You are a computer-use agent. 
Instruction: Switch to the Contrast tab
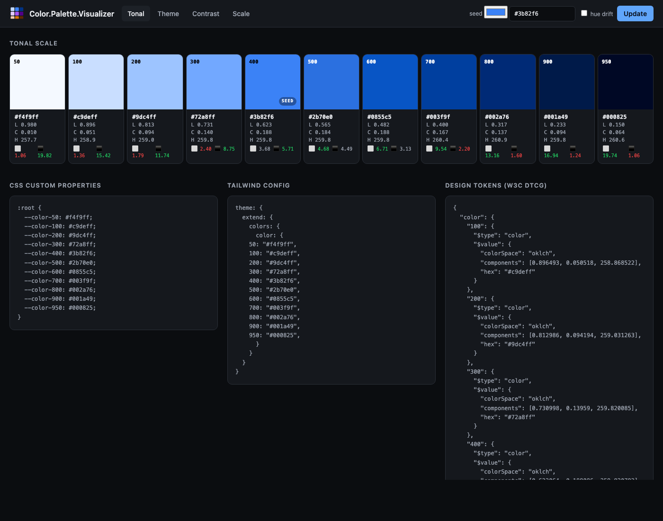pos(206,14)
